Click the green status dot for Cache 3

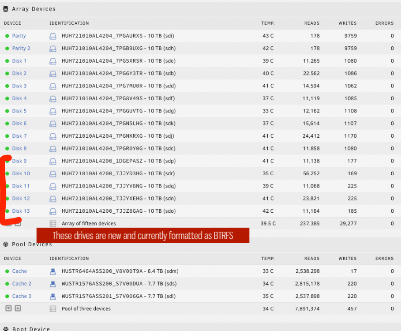[7, 297]
